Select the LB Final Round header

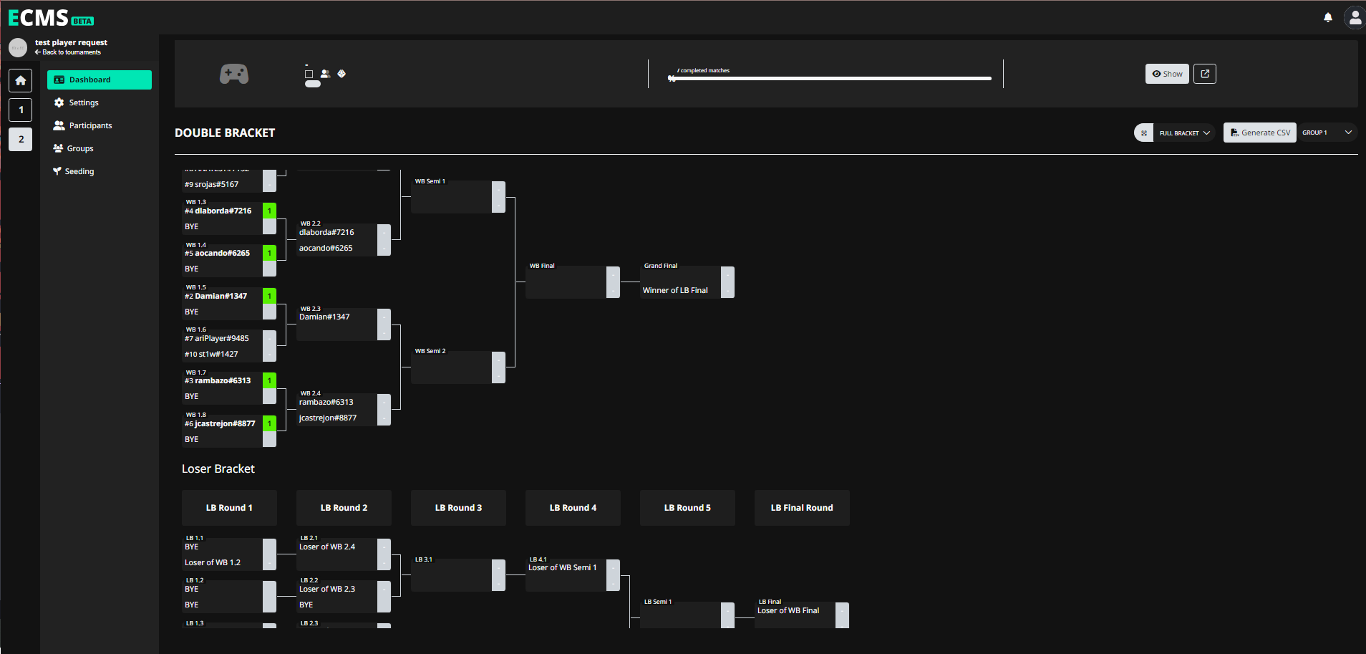tap(802, 508)
